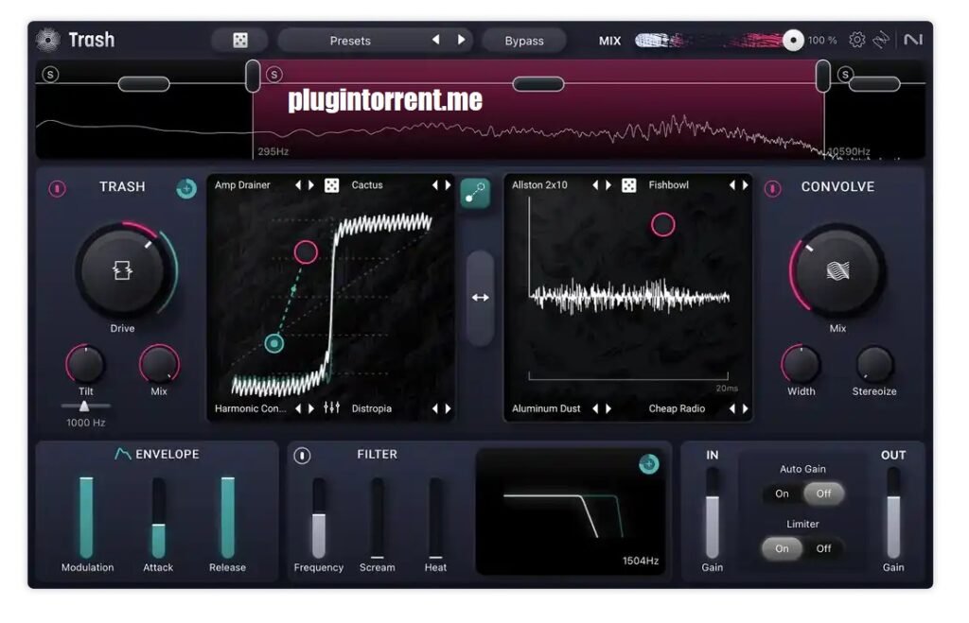This screenshot has width=969, height=623.
Task: Click the Drive knob center icon
Action: [122, 270]
